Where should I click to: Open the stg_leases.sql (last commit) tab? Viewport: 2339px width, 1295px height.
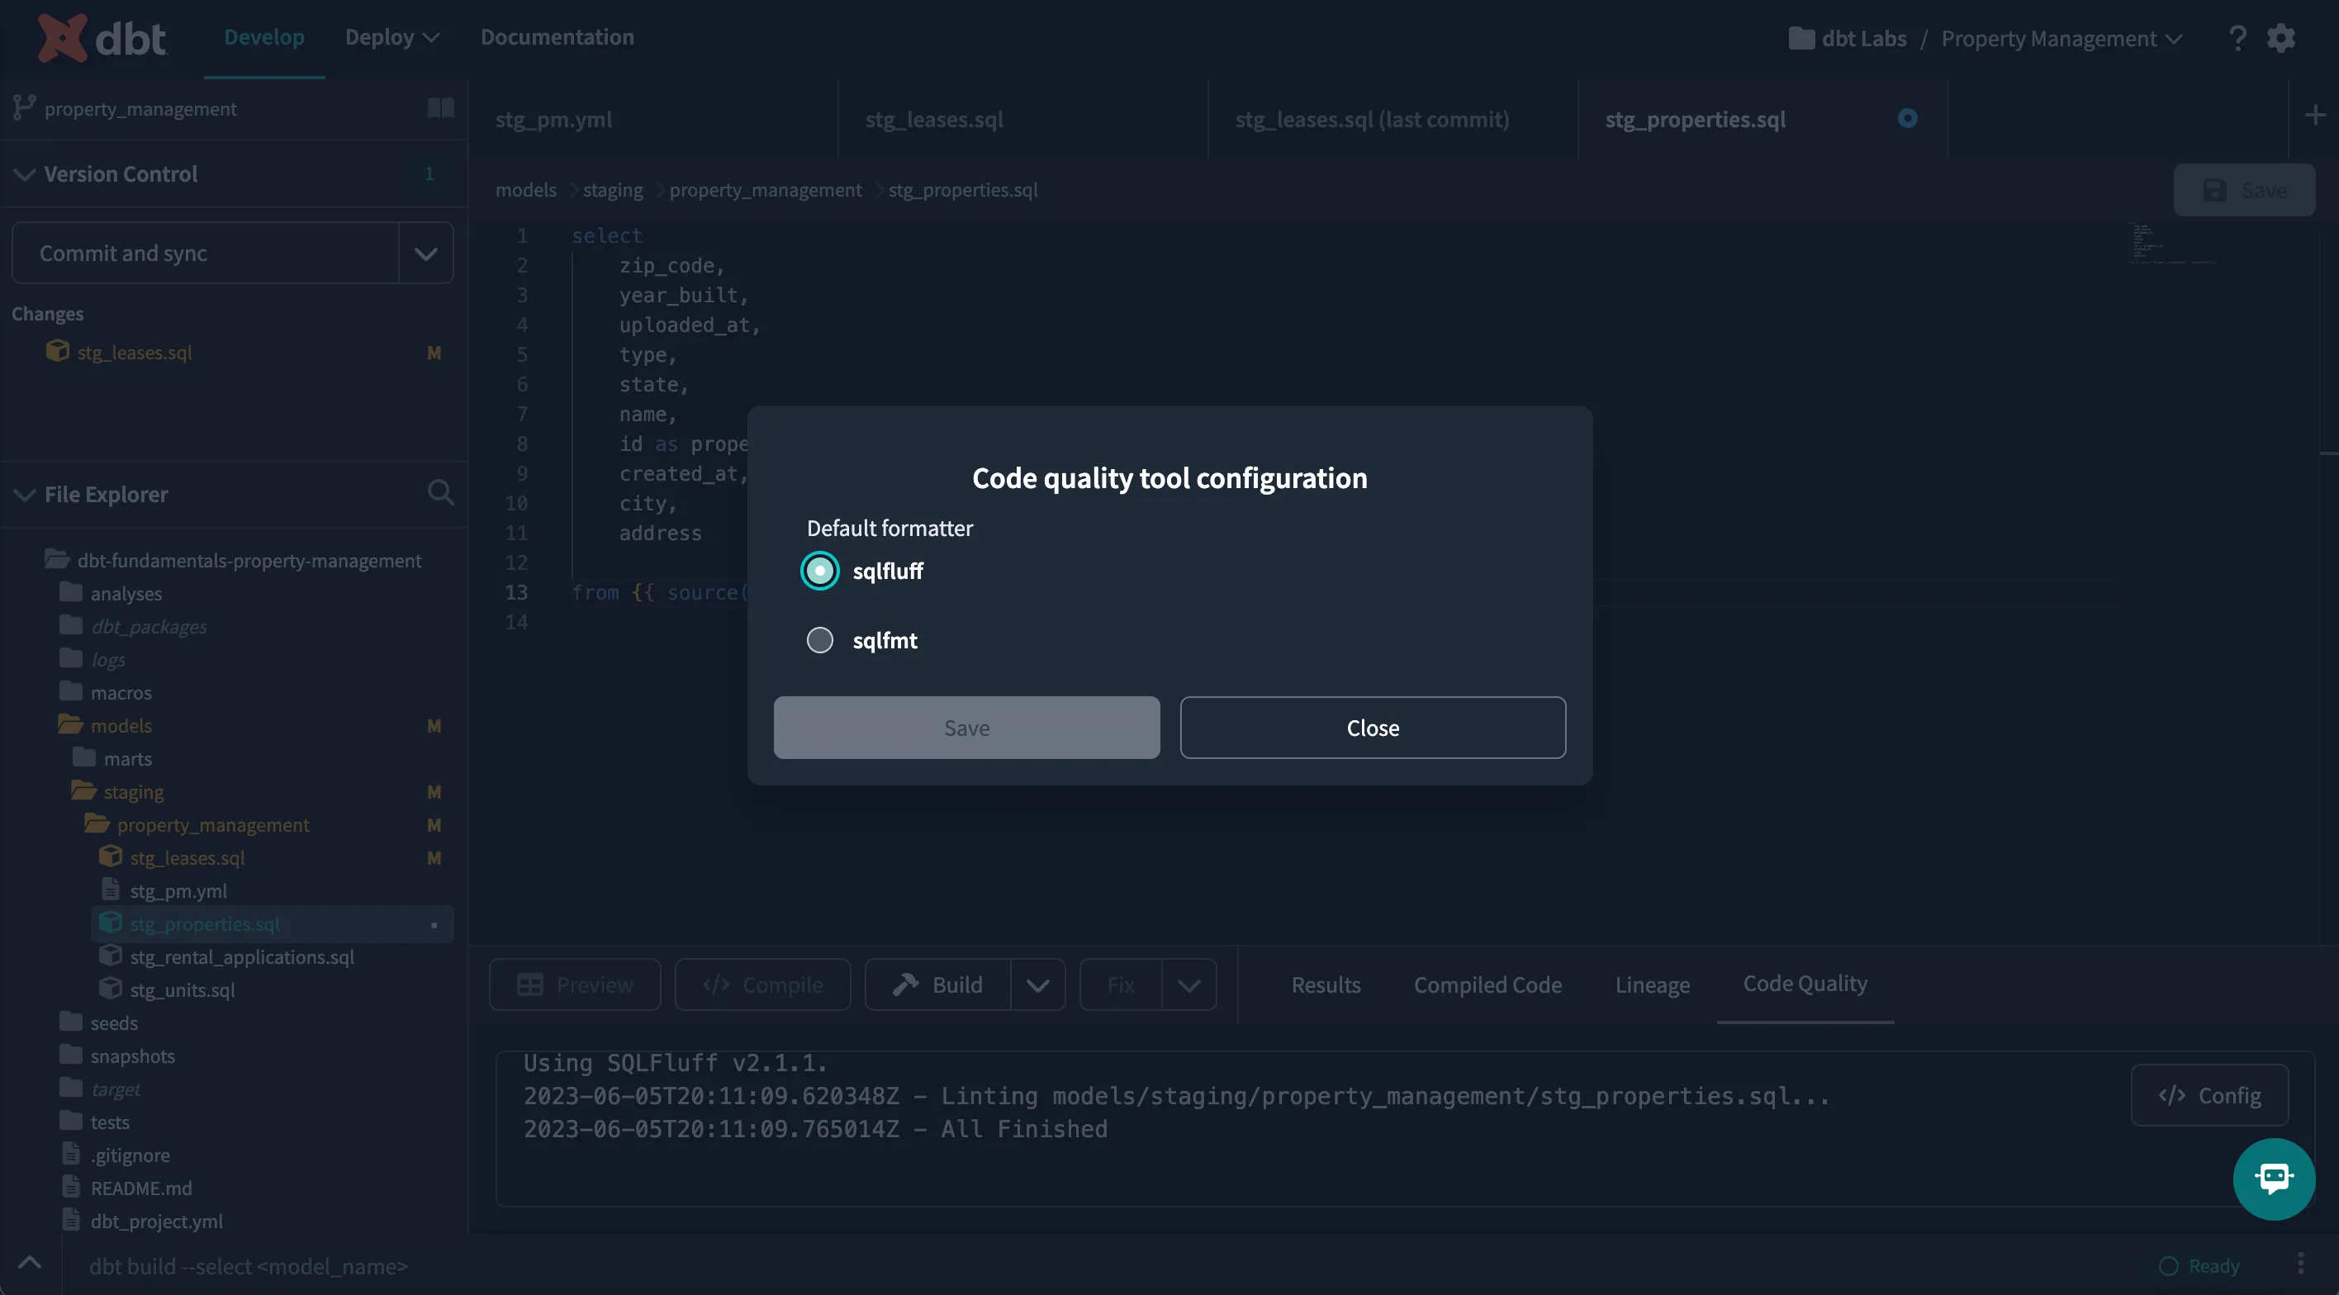click(1394, 119)
